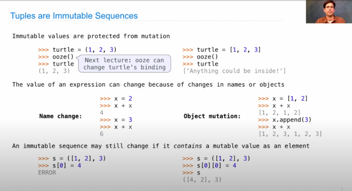Screen dimensions: 352x191
Task: Select the 's[0] = 4' code line
Action: (x=59, y=166)
